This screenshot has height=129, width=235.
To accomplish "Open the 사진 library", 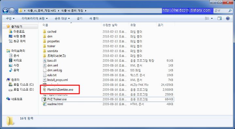I will (16, 65).
